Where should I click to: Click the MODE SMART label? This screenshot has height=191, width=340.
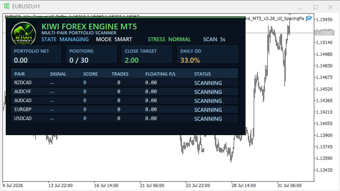[x=114, y=39]
